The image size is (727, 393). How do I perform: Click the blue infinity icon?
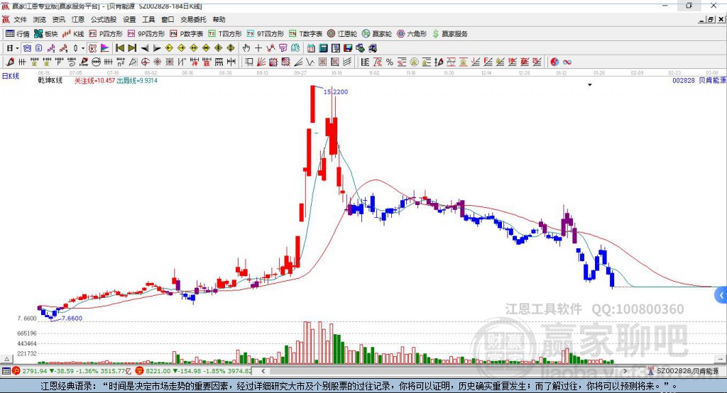(x=567, y=62)
